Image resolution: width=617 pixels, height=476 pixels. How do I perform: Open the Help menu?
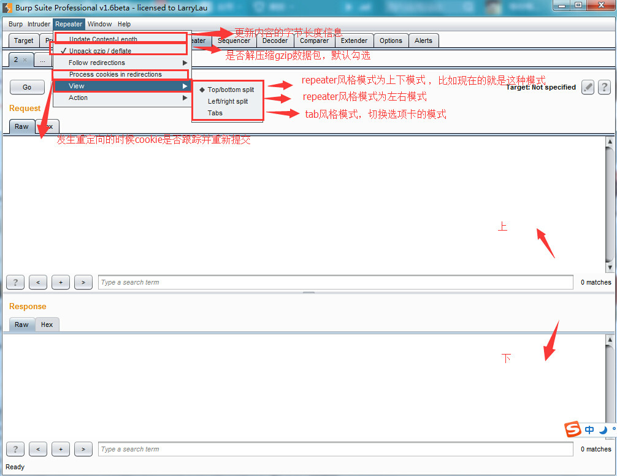click(124, 24)
